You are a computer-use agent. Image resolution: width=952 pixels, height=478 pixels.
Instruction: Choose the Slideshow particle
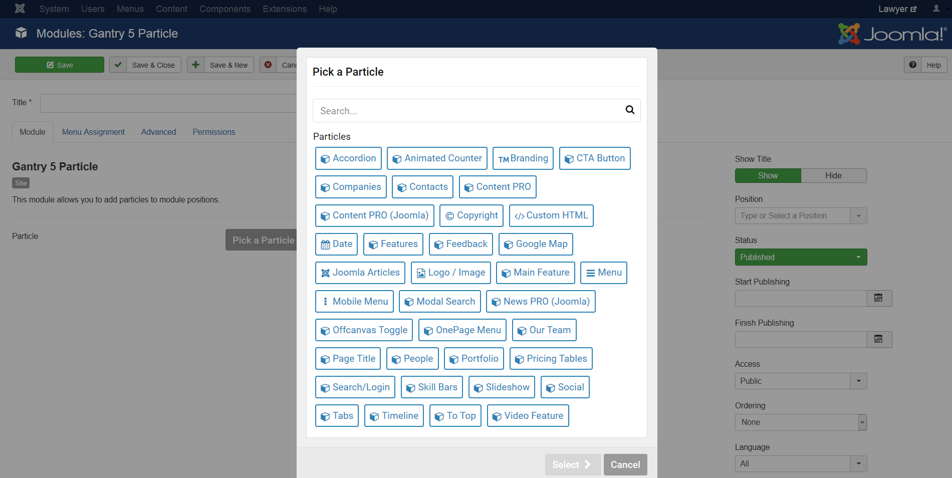502,387
